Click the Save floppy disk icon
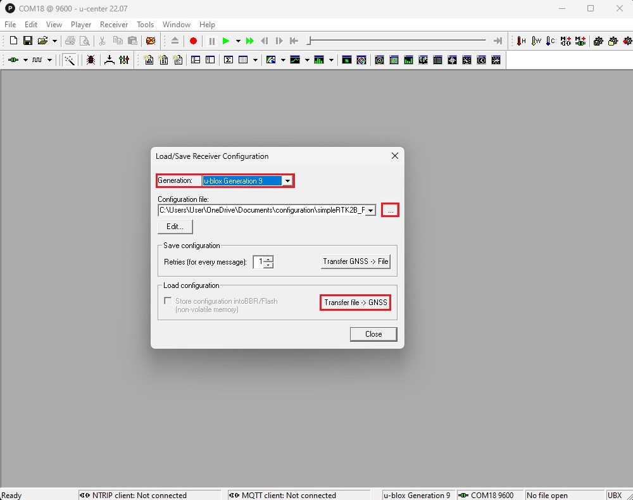The width and height of the screenshot is (633, 500). 28,41
